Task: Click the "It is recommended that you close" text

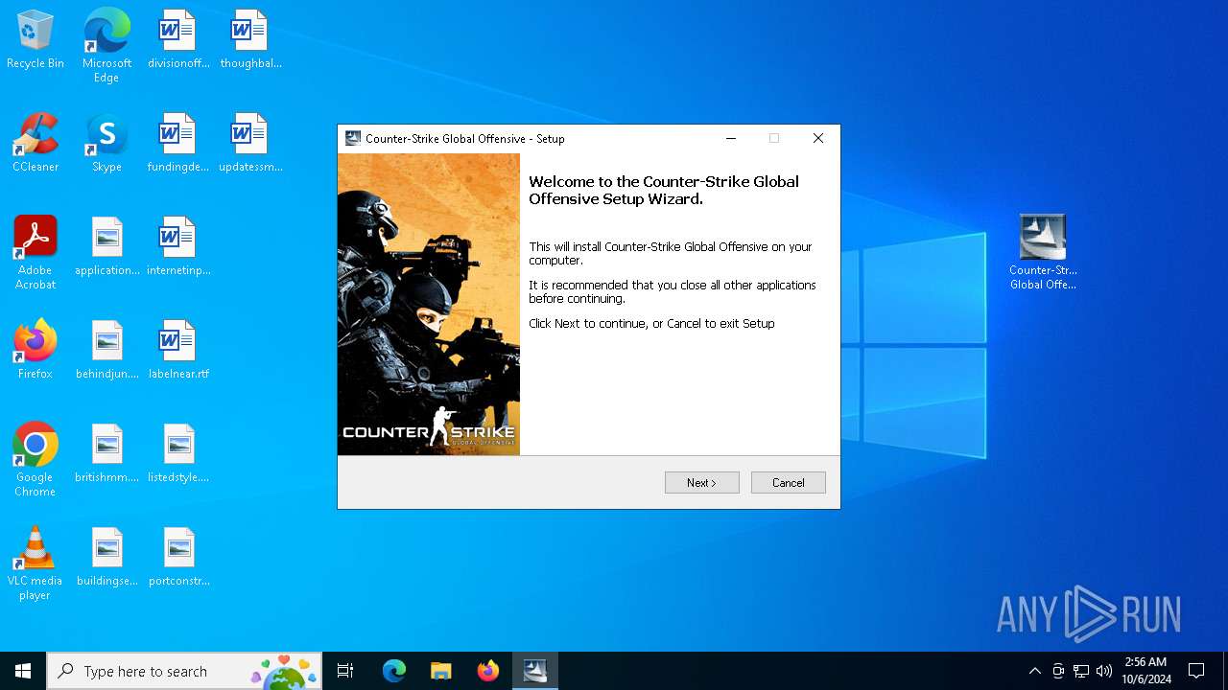Action: (x=673, y=291)
